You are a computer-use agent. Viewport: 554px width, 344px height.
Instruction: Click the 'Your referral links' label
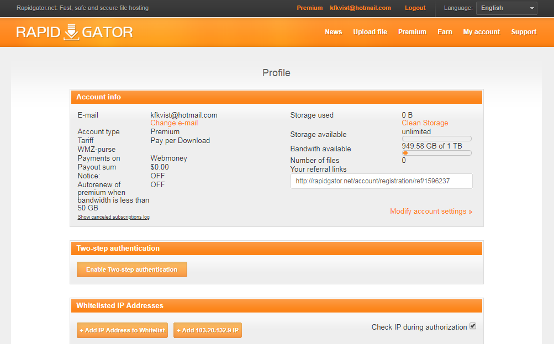coord(318,169)
